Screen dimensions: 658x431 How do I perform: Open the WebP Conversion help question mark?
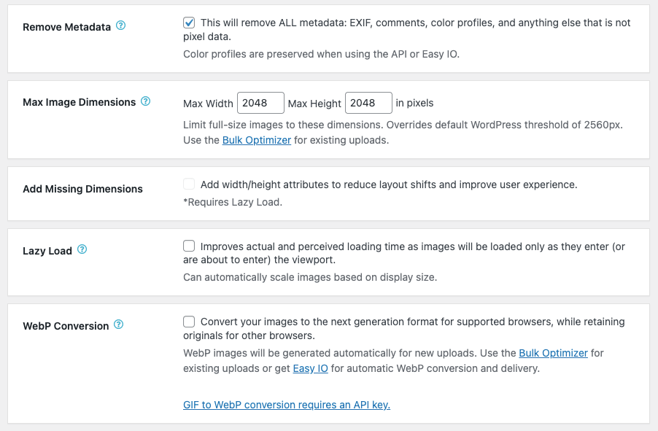coord(119,325)
